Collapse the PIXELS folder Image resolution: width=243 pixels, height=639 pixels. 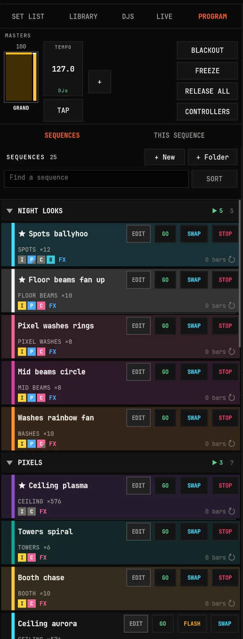10,463
